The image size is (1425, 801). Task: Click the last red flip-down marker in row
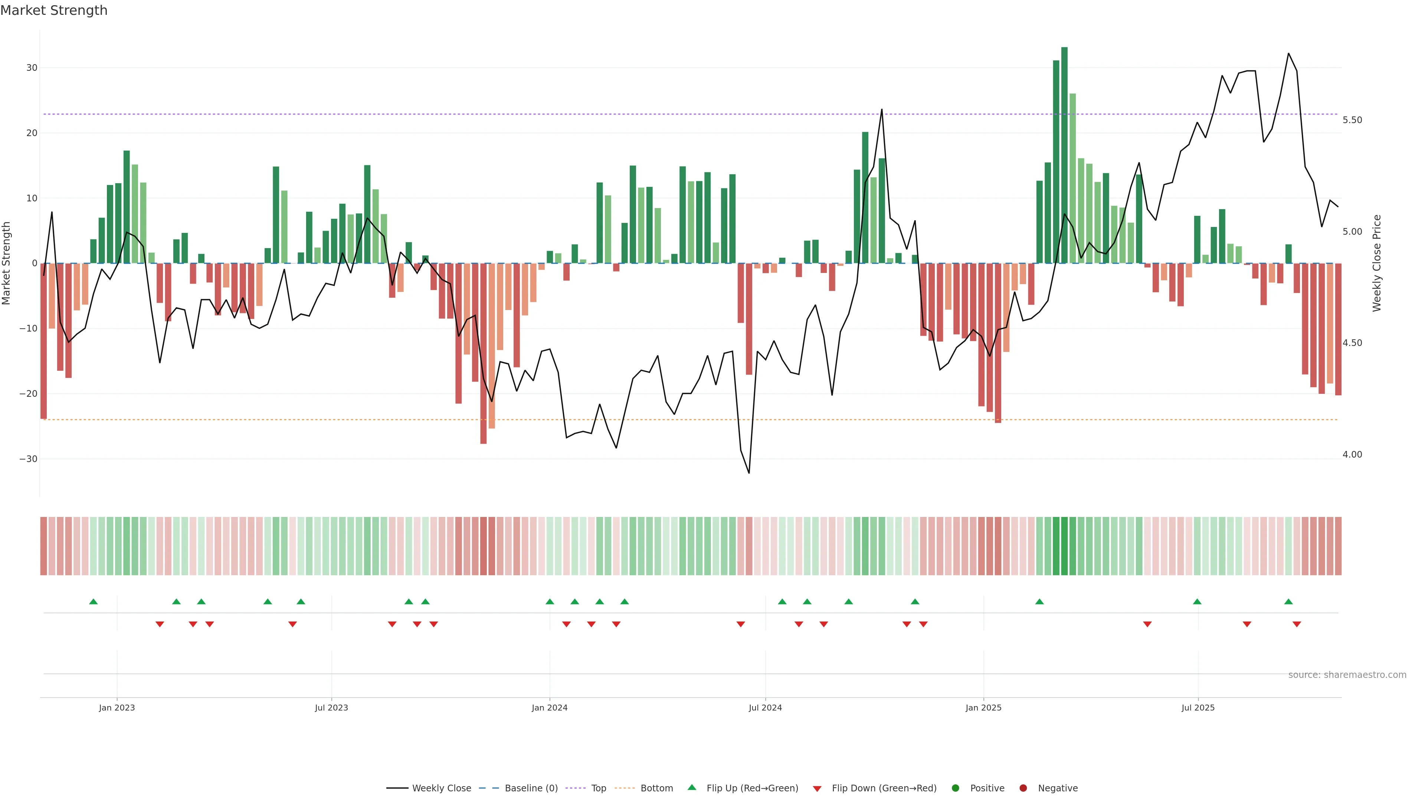[x=1297, y=624]
